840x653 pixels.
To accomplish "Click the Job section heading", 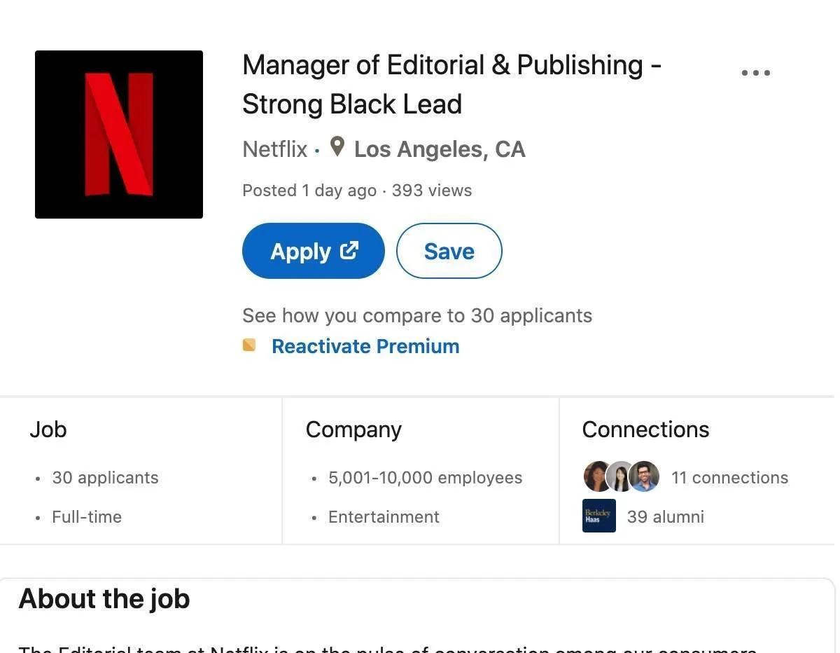I will click(x=48, y=429).
